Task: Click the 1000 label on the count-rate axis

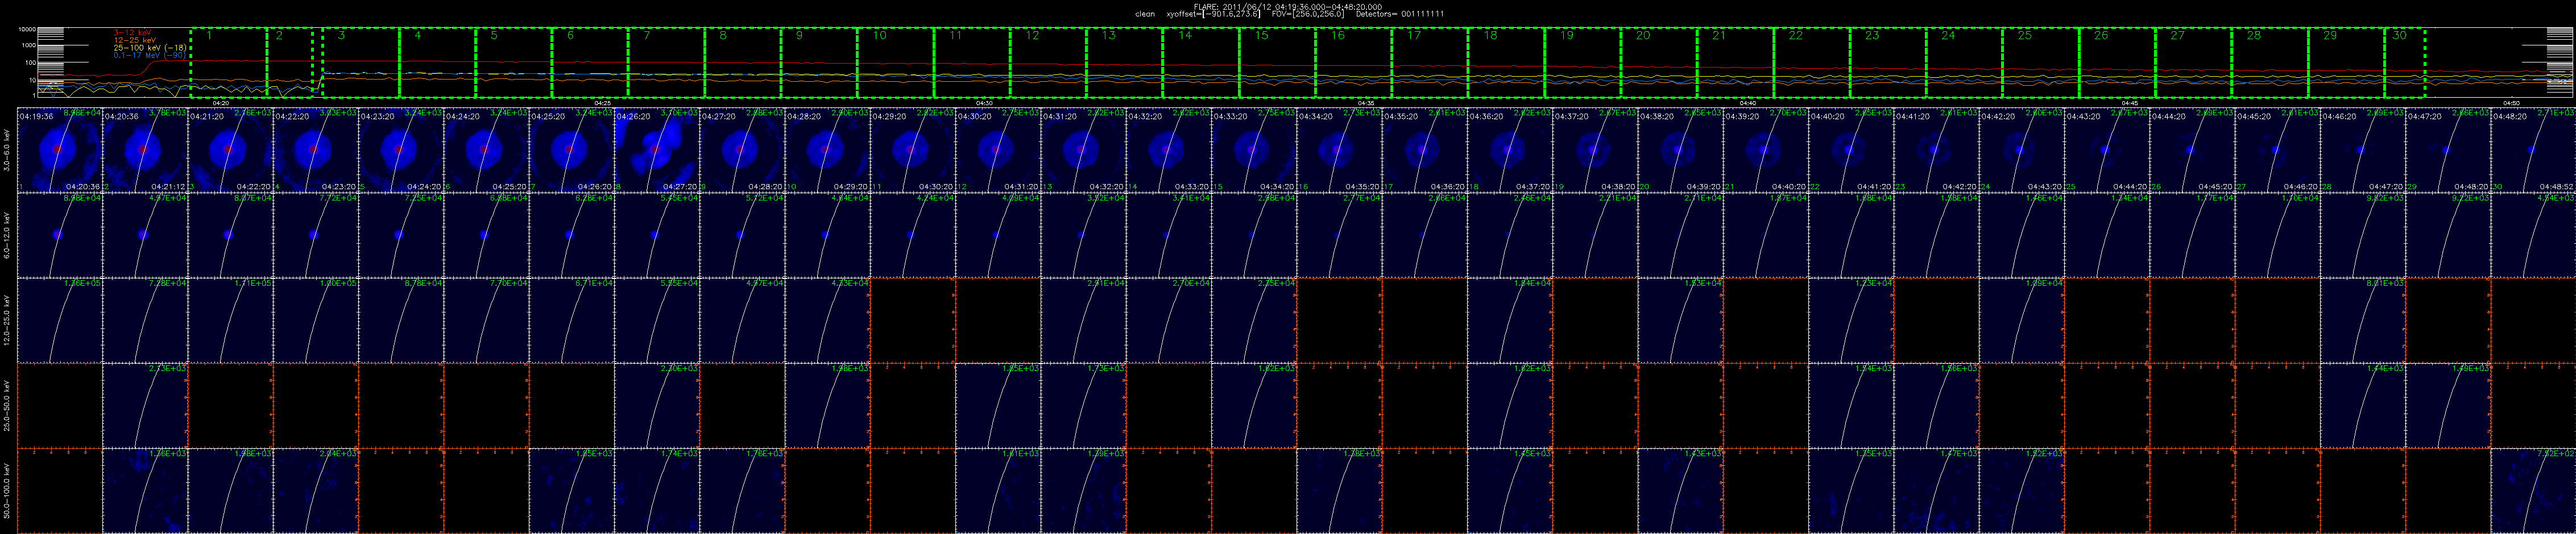Action: 29,46
